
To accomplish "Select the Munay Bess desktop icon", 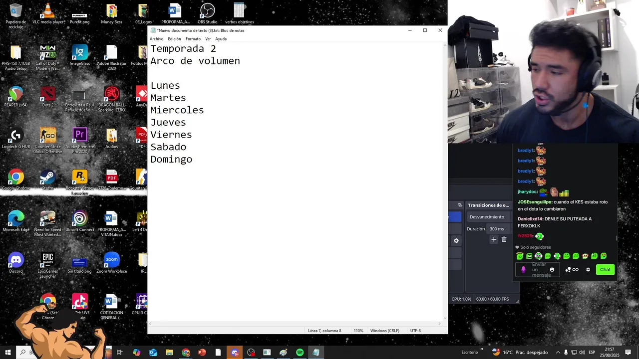I will tap(112, 14).
